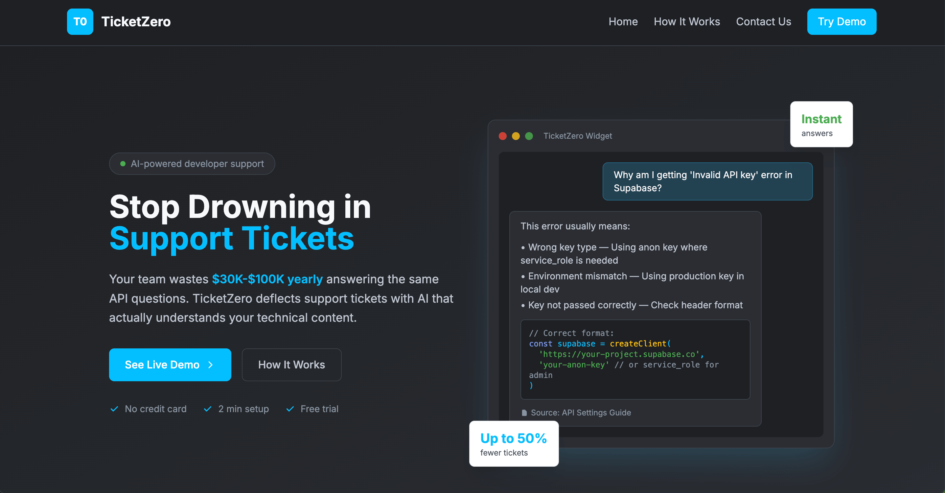Click the No credit card text

click(x=155, y=409)
